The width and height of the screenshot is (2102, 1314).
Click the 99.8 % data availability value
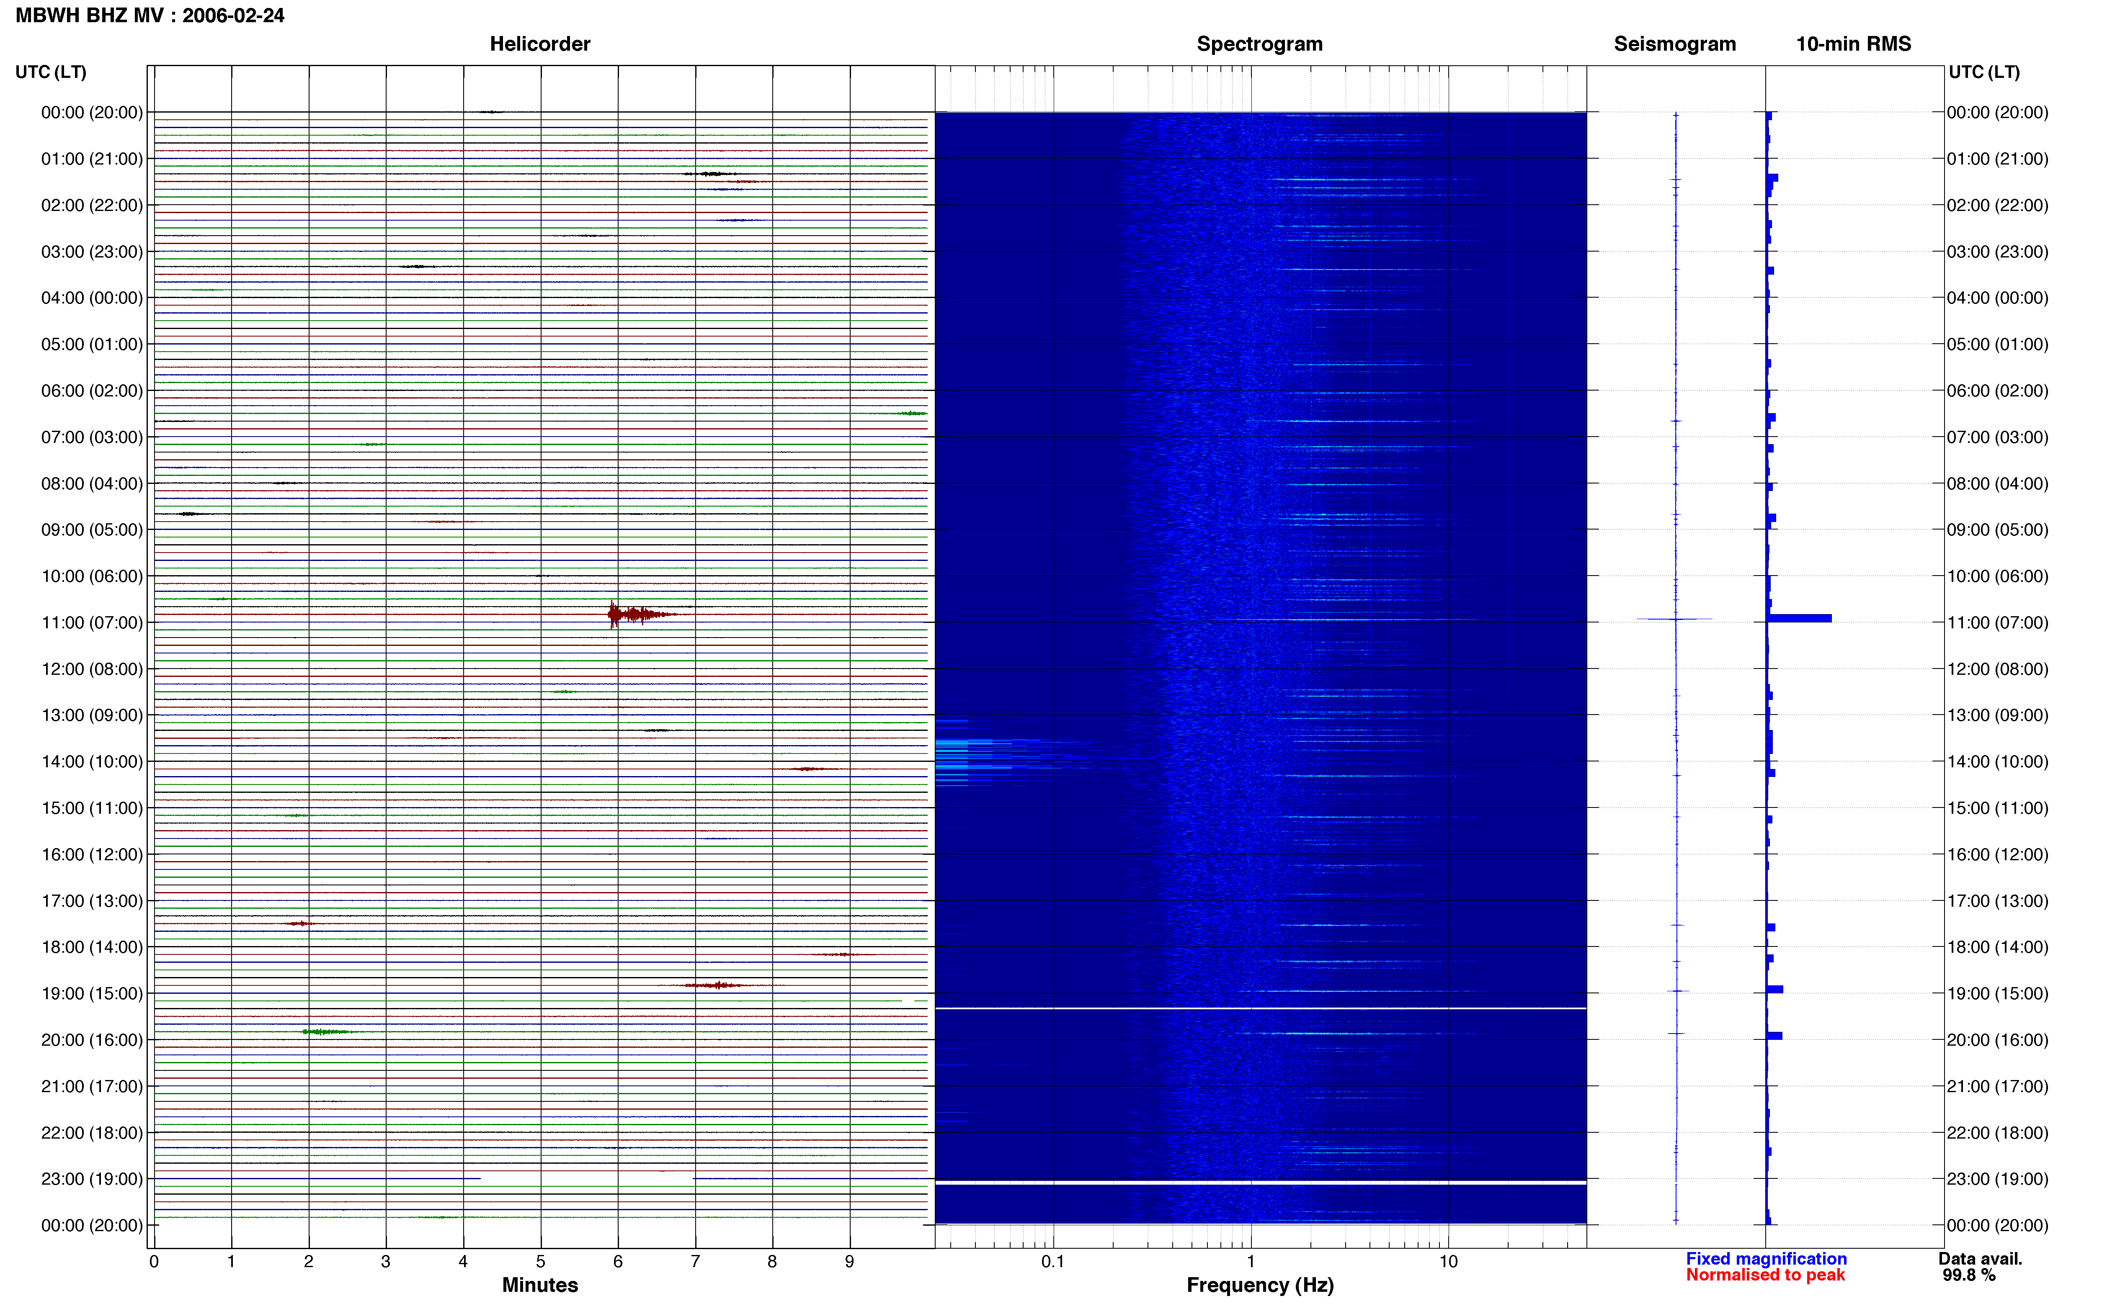pyautogui.click(x=1969, y=1275)
